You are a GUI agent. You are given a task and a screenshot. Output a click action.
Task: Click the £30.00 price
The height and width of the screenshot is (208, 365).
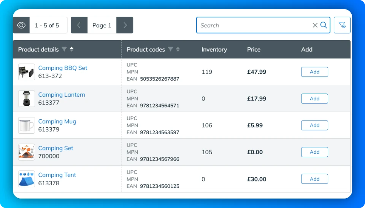257,179
